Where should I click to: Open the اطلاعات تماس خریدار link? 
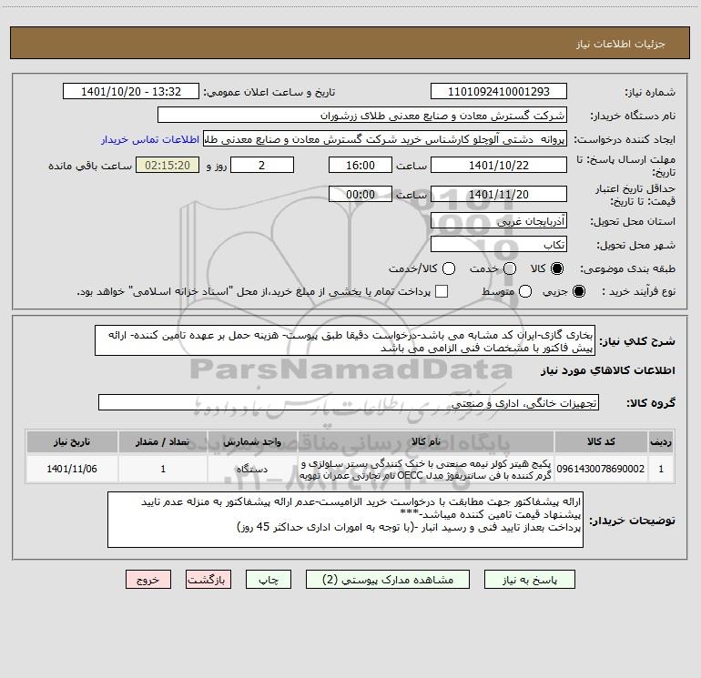[x=150, y=139]
